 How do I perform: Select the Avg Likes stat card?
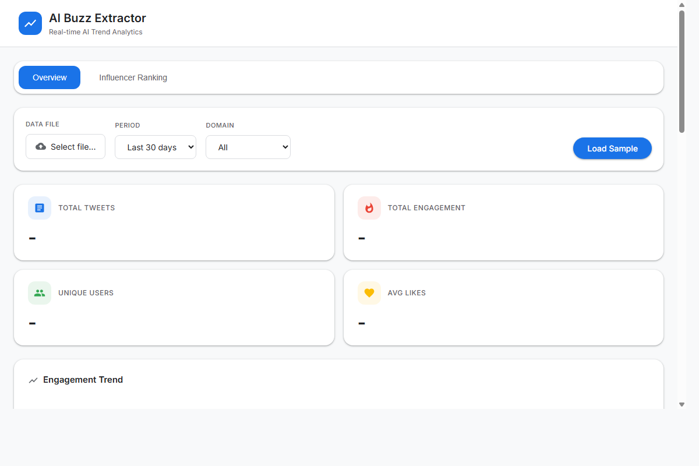pyautogui.click(x=503, y=308)
